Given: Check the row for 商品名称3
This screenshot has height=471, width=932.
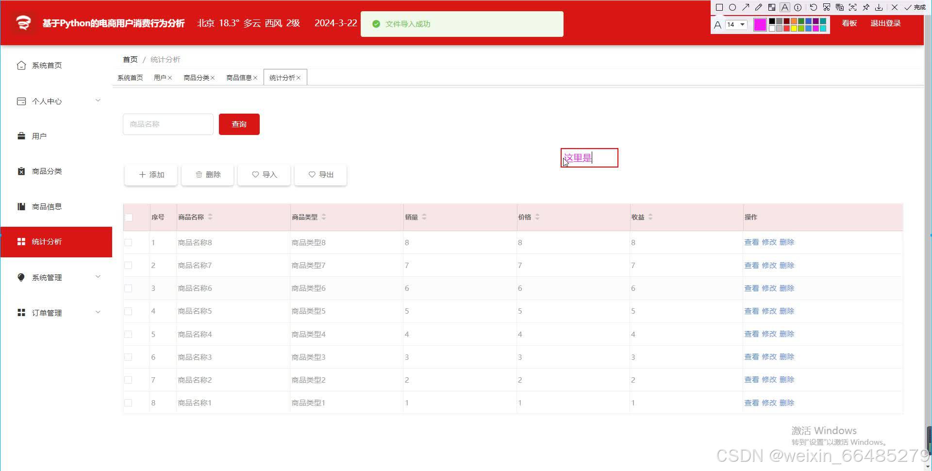Looking at the screenshot, I should coord(128,357).
